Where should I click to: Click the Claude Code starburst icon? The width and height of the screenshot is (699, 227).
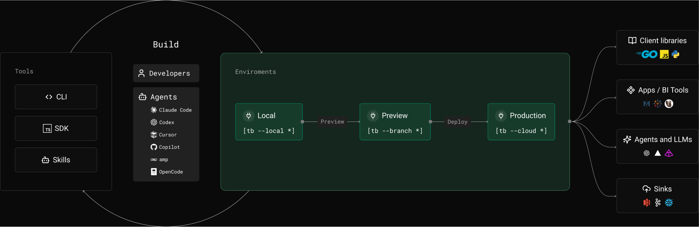[x=154, y=110]
